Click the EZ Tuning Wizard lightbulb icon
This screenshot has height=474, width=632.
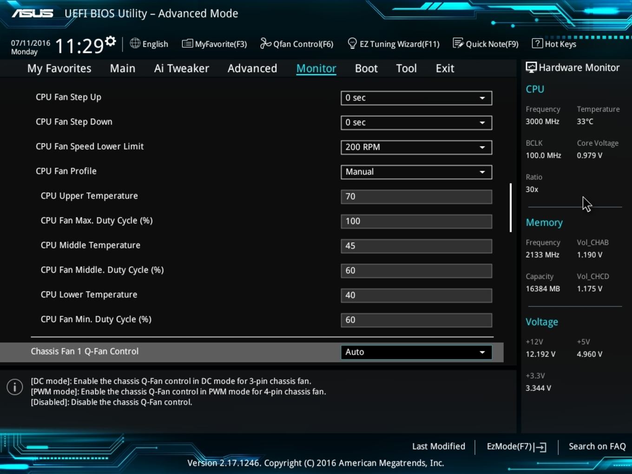coord(352,43)
